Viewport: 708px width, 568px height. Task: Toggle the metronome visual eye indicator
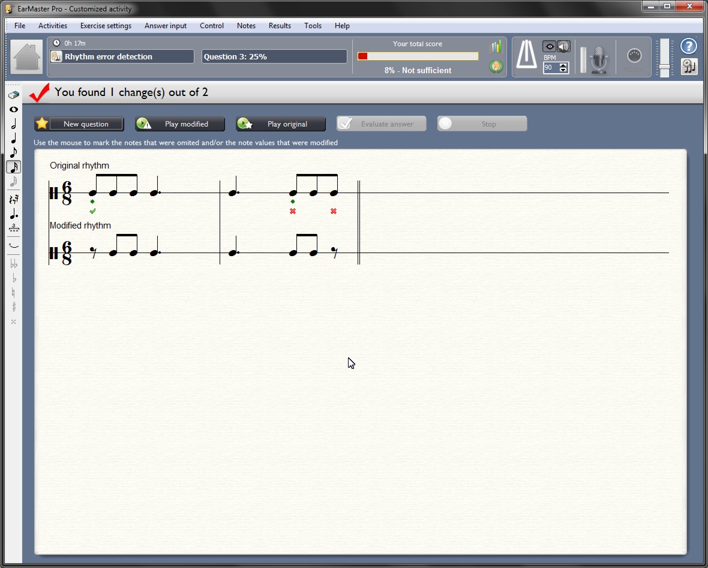click(549, 47)
